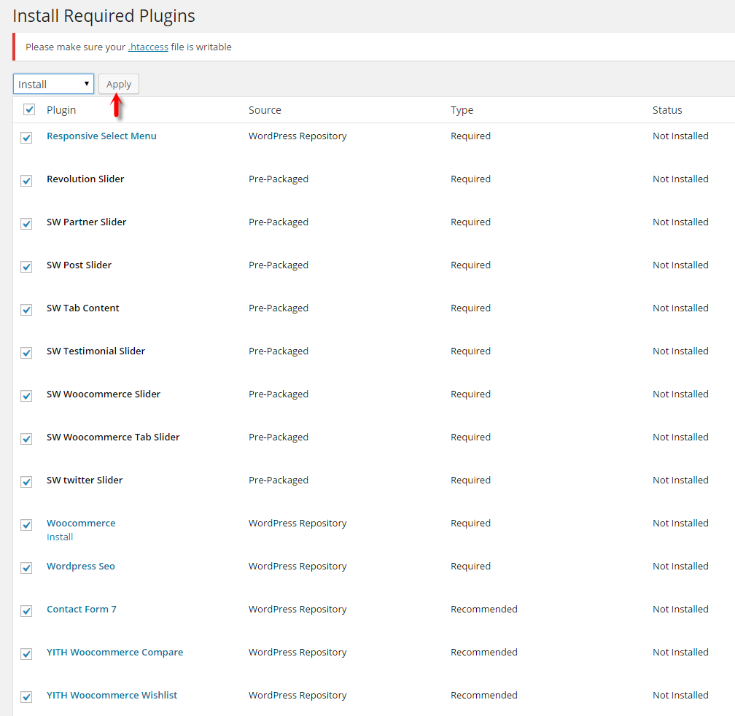Click the Plugin column header
735x716 pixels.
(61, 110)
